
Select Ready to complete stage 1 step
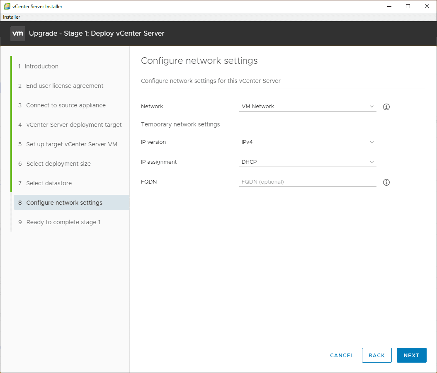63,222
